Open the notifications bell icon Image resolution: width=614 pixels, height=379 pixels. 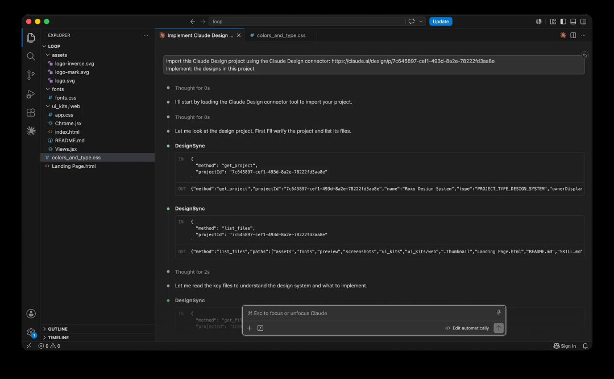pyautogui.click(x=585, y=346)
